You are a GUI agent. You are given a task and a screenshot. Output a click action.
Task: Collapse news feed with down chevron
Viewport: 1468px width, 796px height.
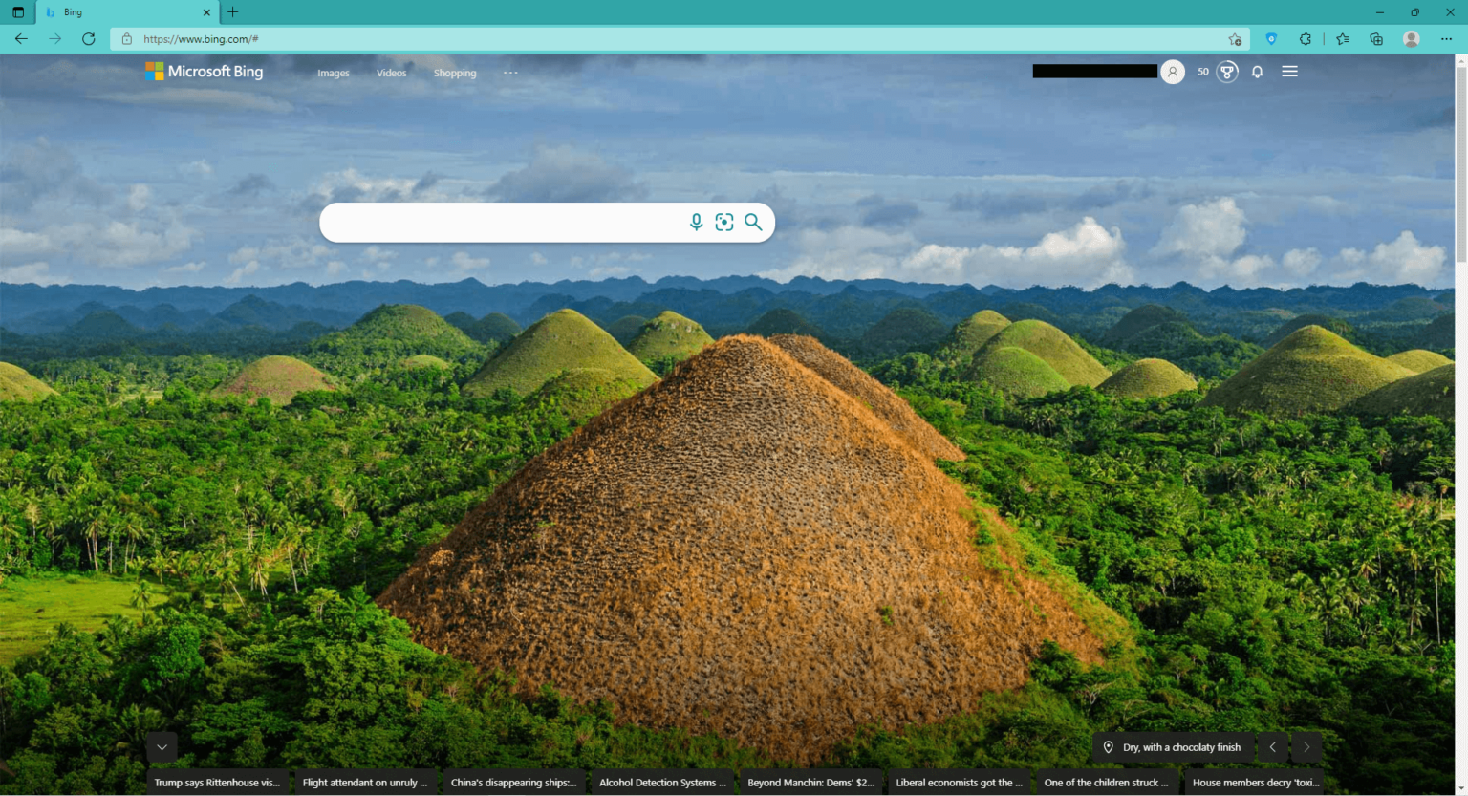162,747
